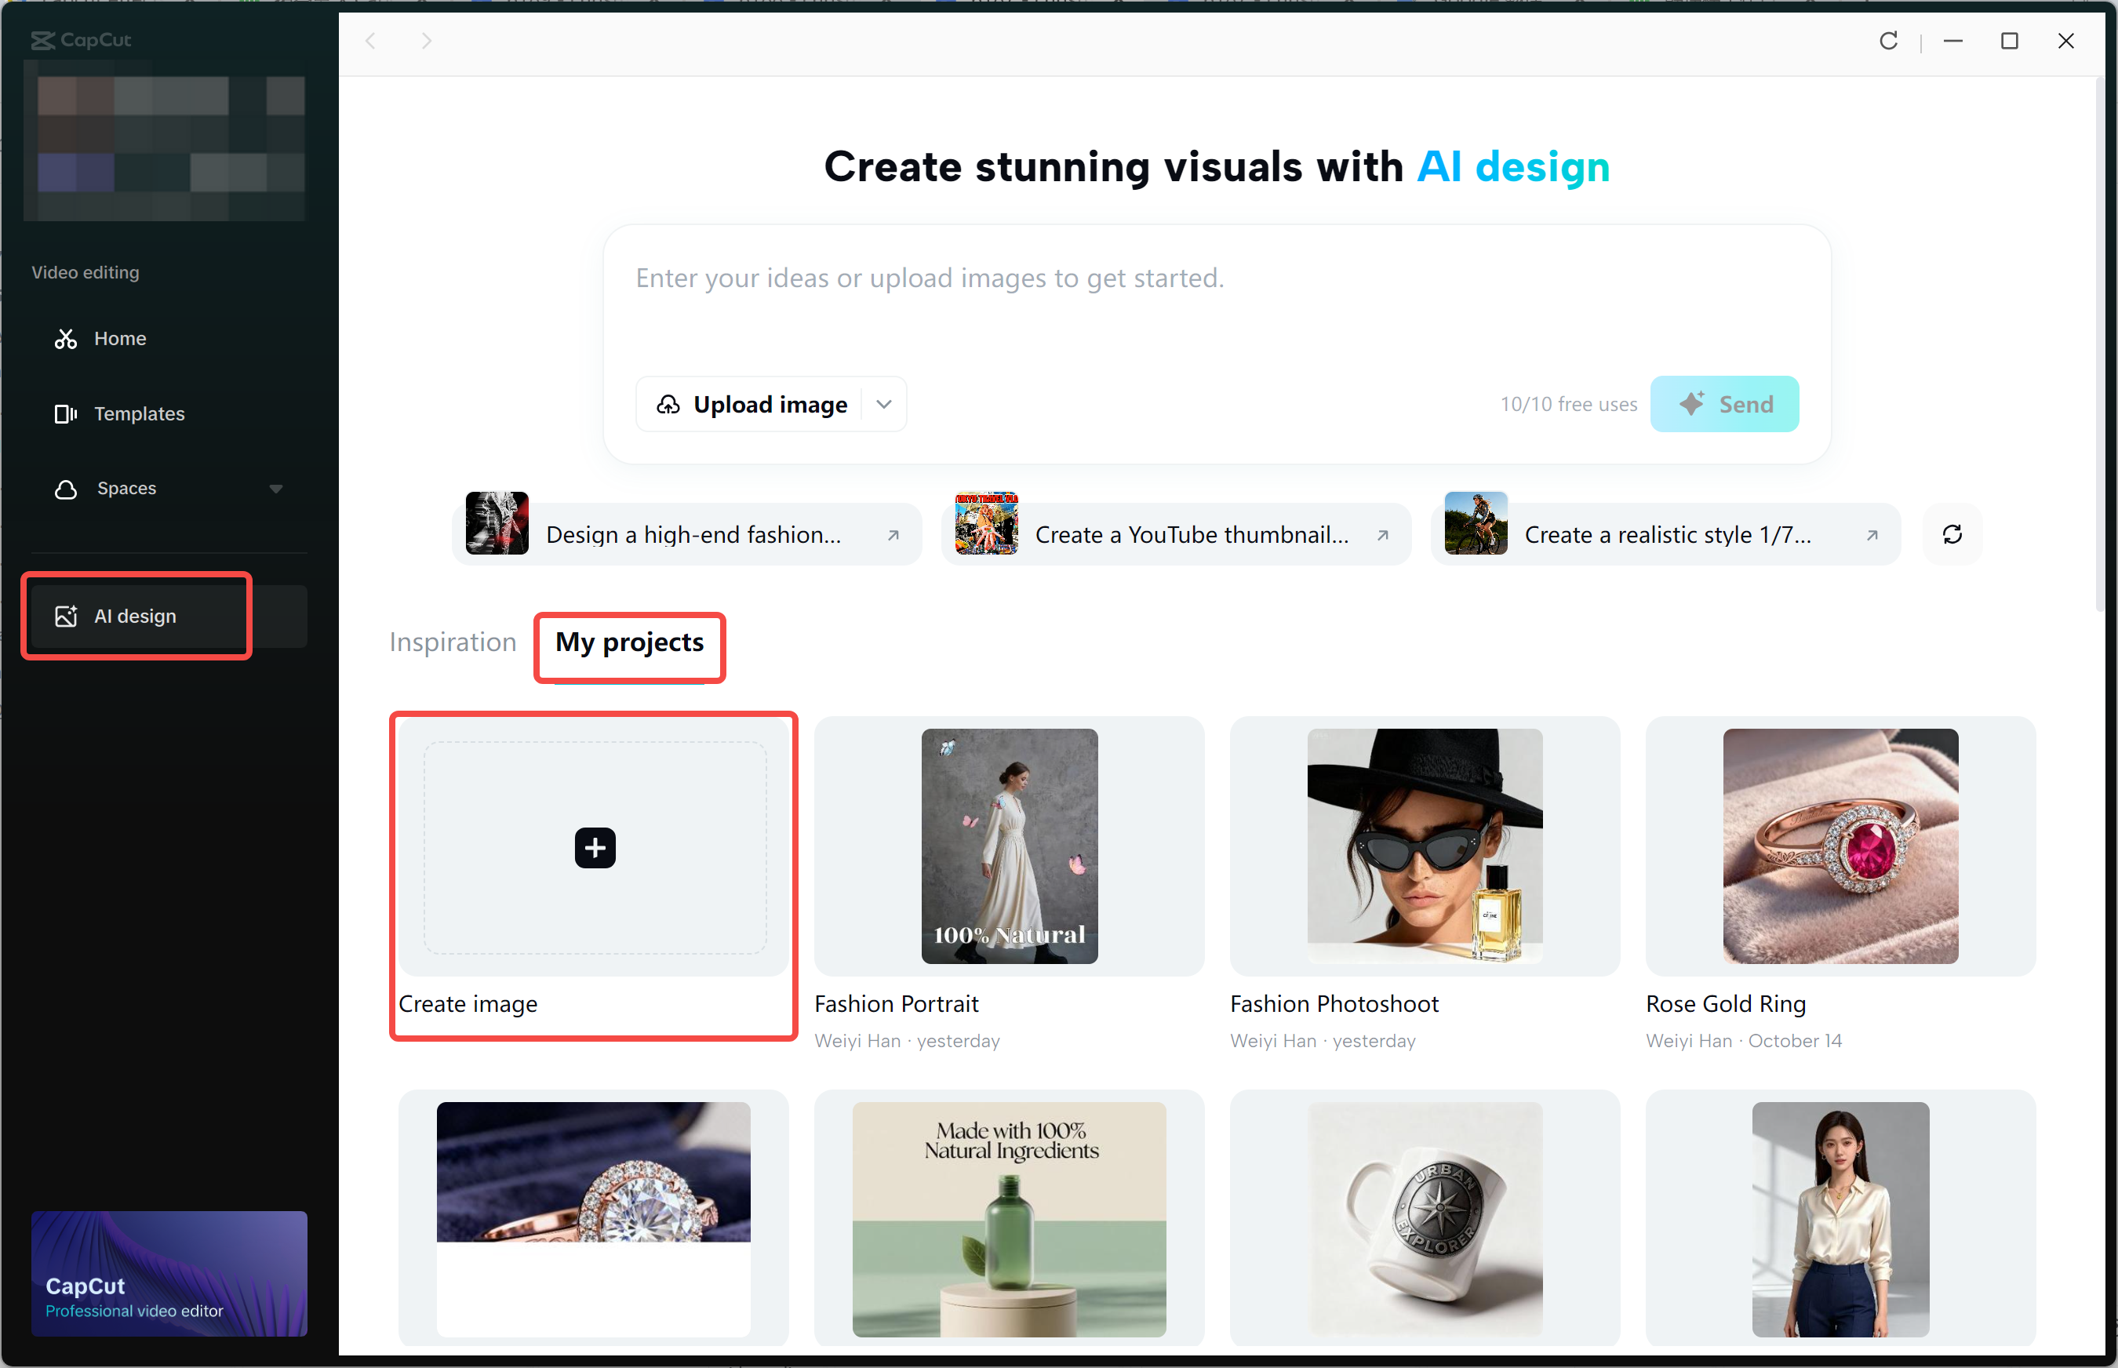Open the Fashion Portrait project
Viewport: 2118px width, 1368px height.
click(x=1008, y=846)
